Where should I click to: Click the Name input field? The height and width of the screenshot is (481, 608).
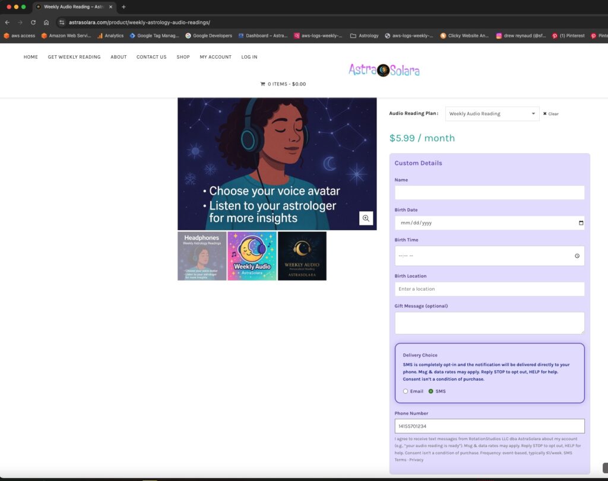pyautogui.click(x=489, y=193)
